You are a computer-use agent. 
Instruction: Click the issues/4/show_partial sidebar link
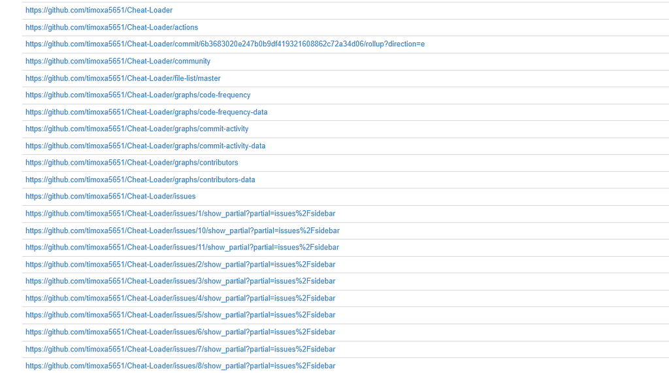[180, 298]
